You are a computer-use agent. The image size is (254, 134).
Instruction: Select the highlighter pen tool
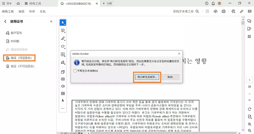point(63,39)
